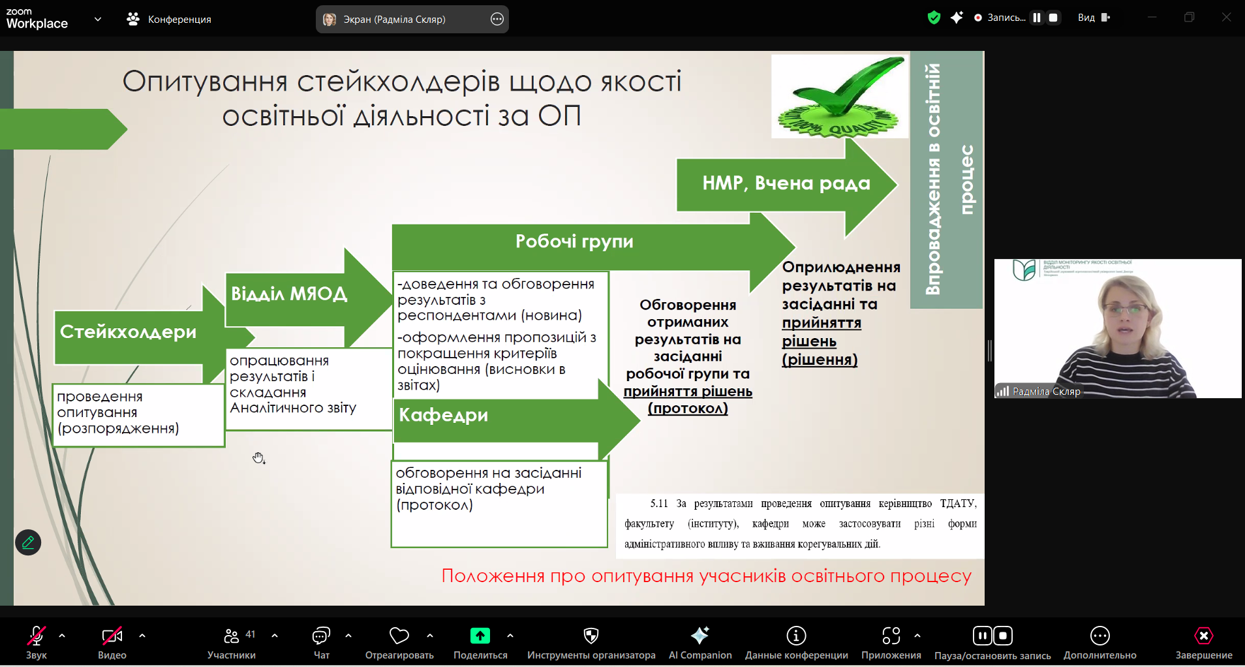Expand video options arrow next to Видео
The width and height of the screenshot is (1245, 667).
[142, 635]
